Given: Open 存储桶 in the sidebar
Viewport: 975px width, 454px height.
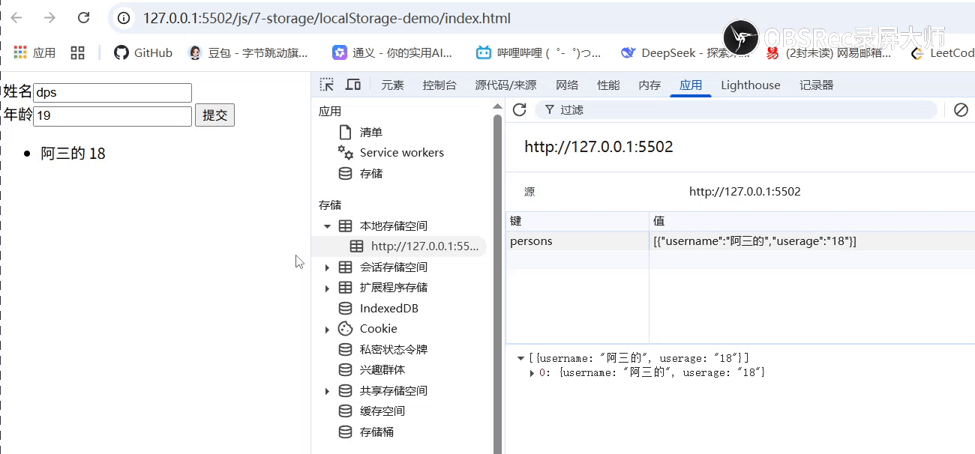Looking at the screenshot, I should [x=376, y=432].
